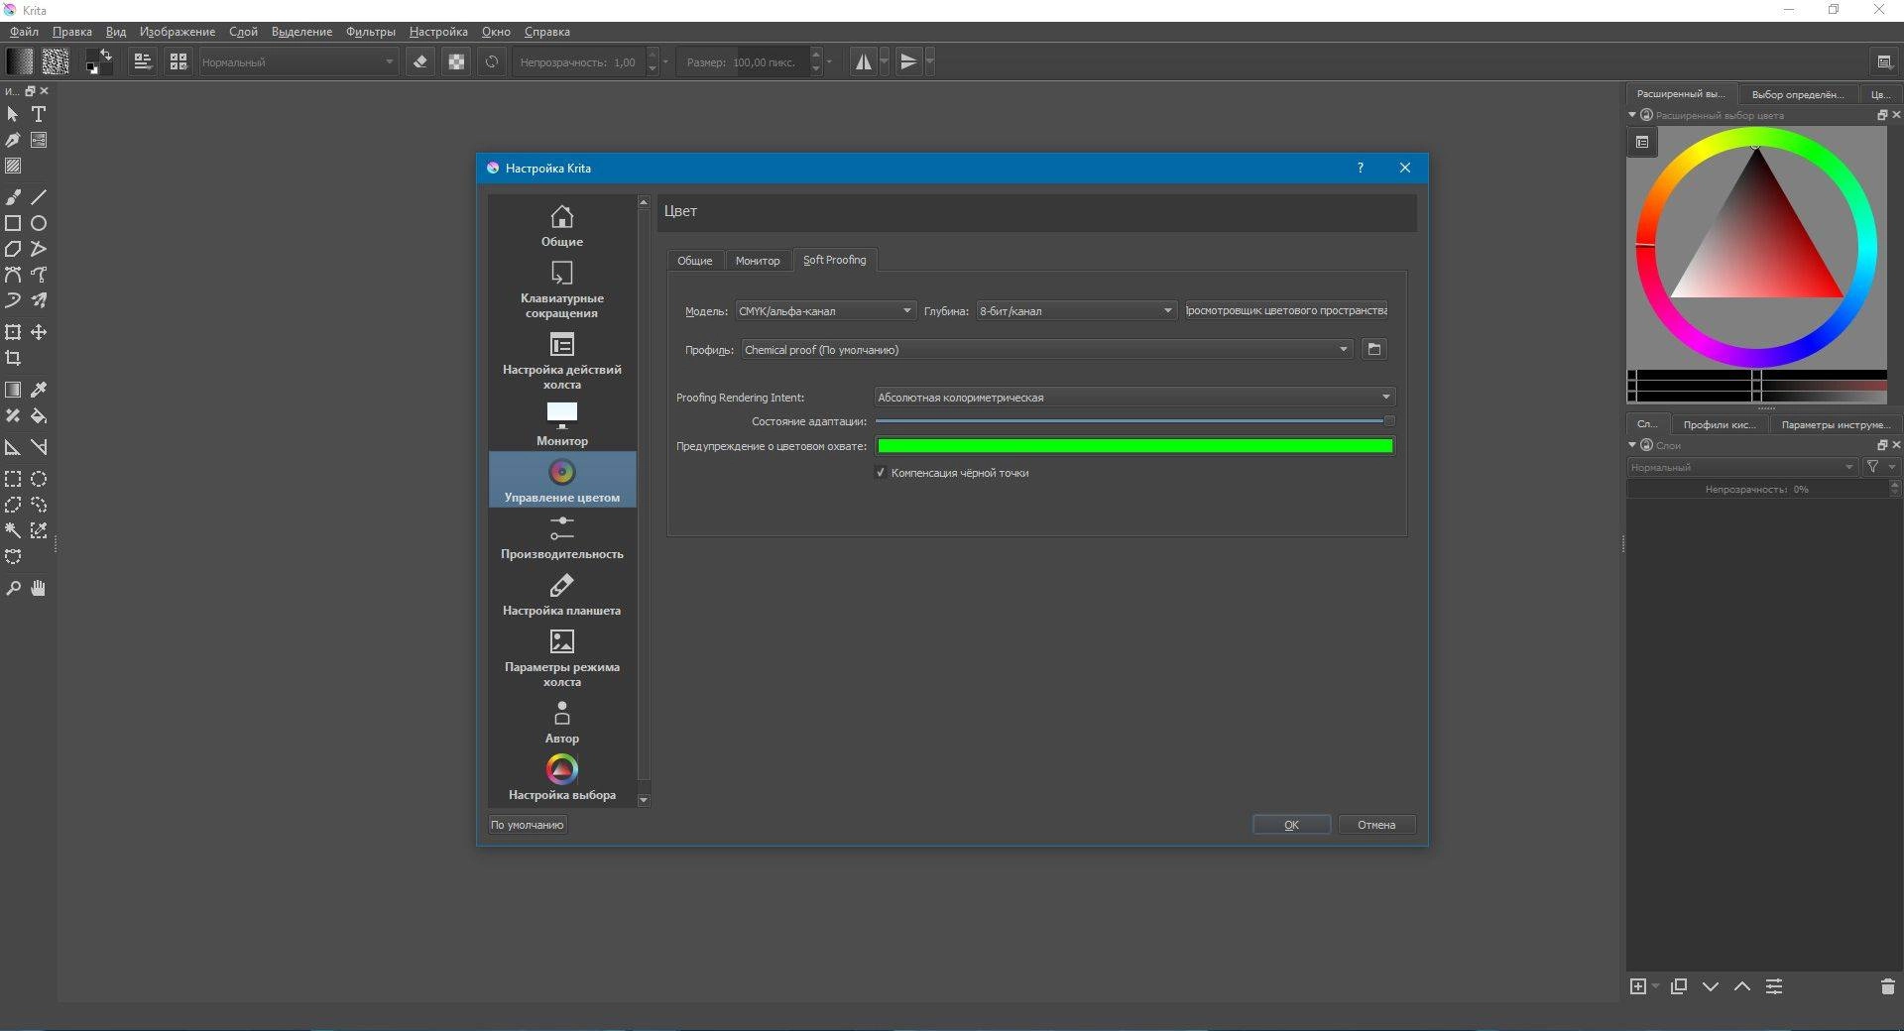This screenshot has height=1031, width=1904.
Task: Open the Слой menu
Action: [243, 32]
